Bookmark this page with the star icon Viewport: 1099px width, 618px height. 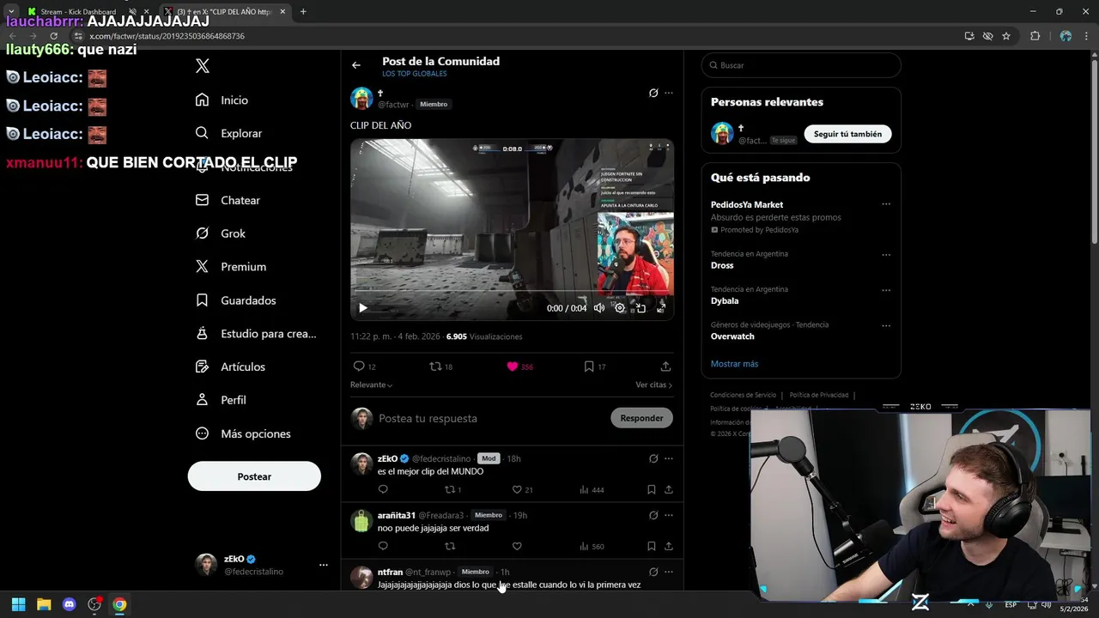[1006, 36]
